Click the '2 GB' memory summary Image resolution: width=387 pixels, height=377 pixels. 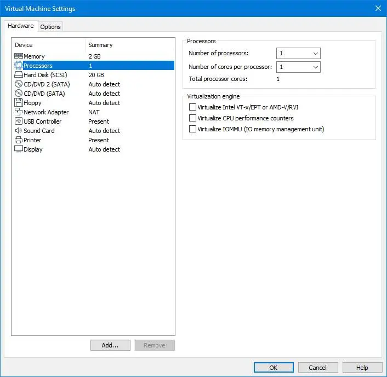click(x=94, y=56)
